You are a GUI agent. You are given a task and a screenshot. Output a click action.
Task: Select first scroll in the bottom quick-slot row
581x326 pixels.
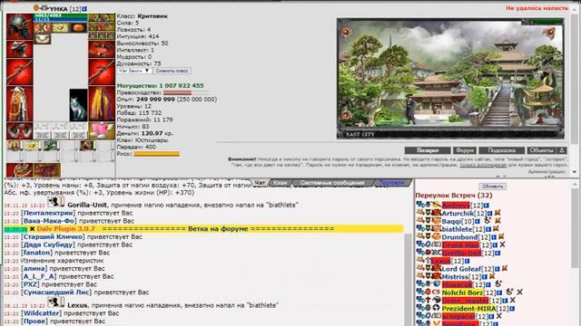point(15,146)
